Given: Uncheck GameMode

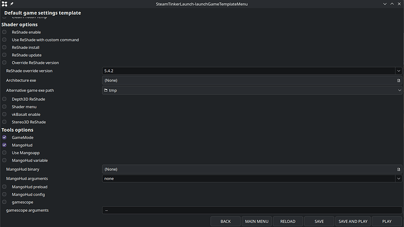Looking at the screenshot, I should tap(4, 137).
